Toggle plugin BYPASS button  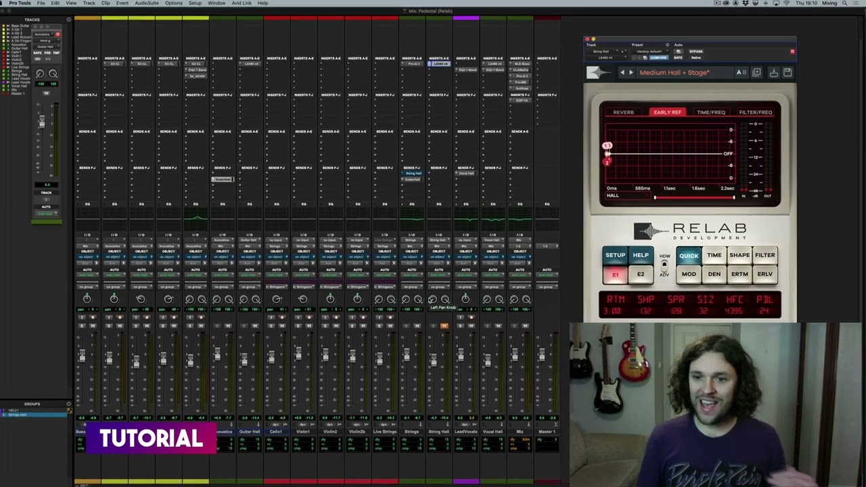pos(696,51)
